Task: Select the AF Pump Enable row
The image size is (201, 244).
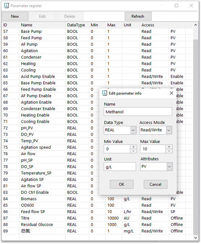Action: click(x=51, y=96)
